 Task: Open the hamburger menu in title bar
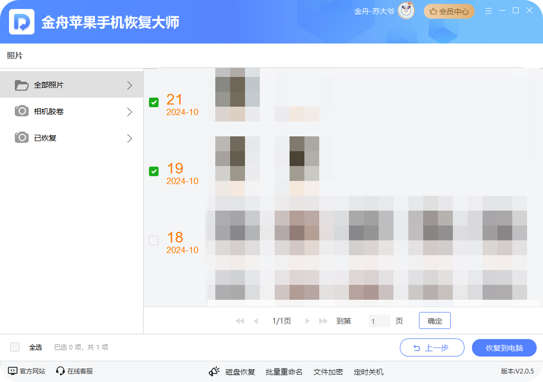click(488, 11)
